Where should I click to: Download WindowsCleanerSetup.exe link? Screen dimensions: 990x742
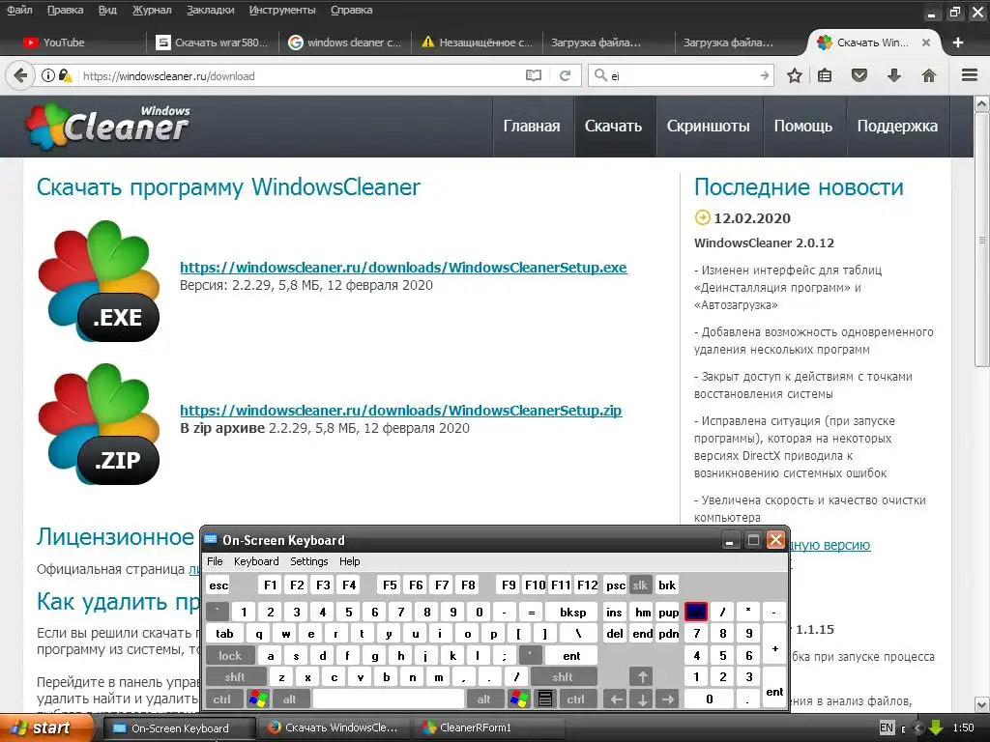point(403,267)
